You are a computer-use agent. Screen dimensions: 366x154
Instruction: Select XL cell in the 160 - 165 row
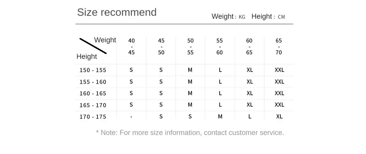pos(250,93)
